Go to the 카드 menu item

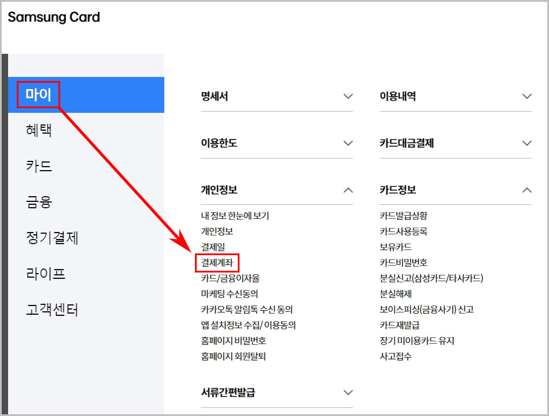38,167
